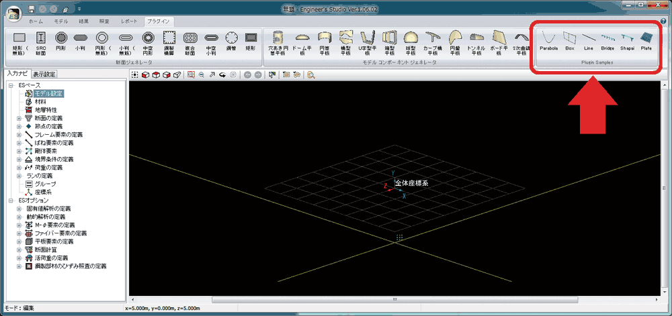Expand the 荷重の定義 tree node
The image size is (672, 316).
19,167
